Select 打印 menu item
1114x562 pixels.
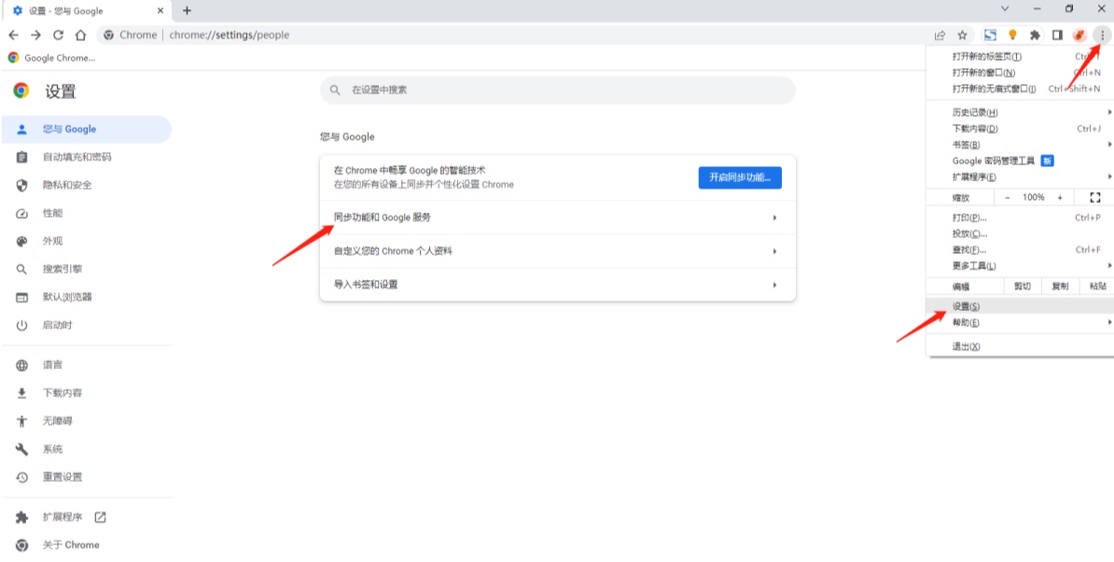tap(1020, 218)
